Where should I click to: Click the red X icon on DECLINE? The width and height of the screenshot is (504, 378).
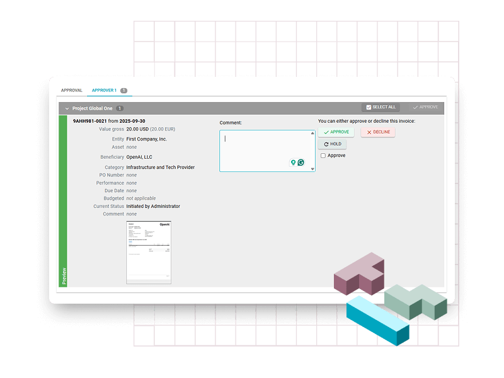point(369,132)
